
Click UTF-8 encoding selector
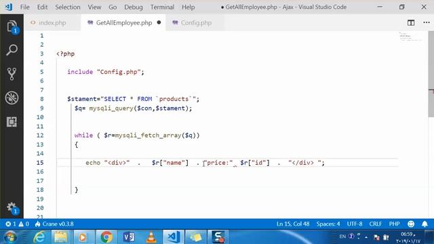click(355, 224)
